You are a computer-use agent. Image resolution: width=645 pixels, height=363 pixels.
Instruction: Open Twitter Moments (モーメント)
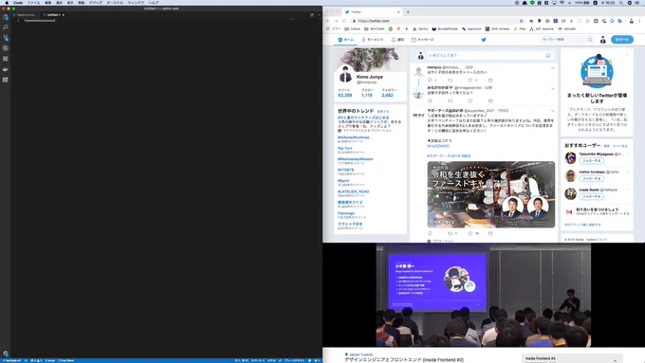(x=372, y=40)
